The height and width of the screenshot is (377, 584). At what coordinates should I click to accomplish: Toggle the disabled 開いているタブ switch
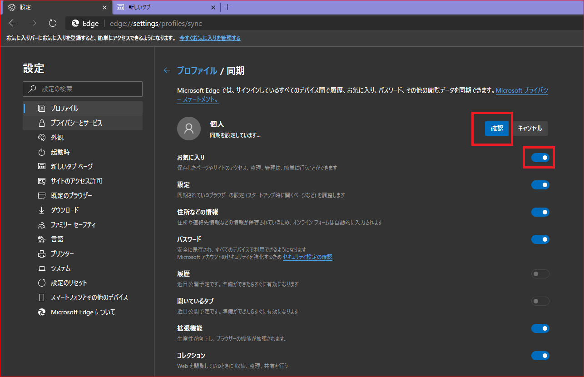click(x=540, y=301)
